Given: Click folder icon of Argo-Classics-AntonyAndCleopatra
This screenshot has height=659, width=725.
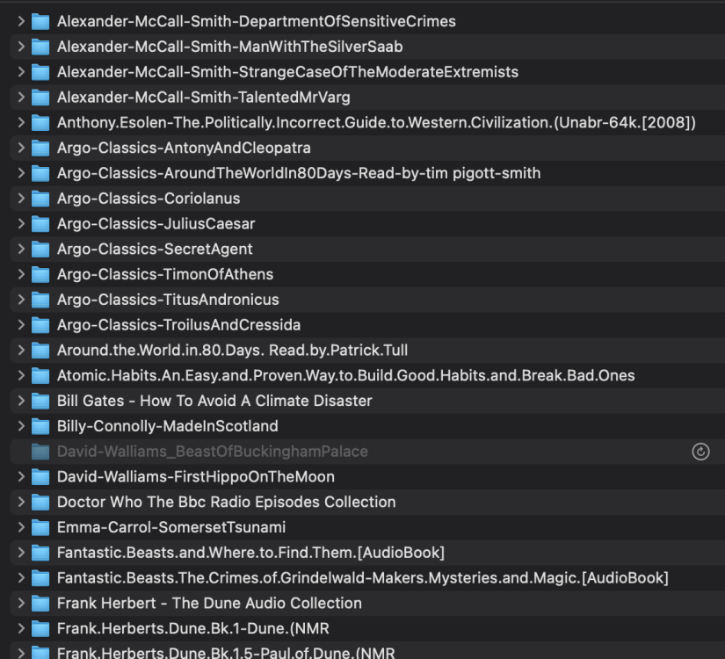Looking at the screenshot, I should 40,148.
